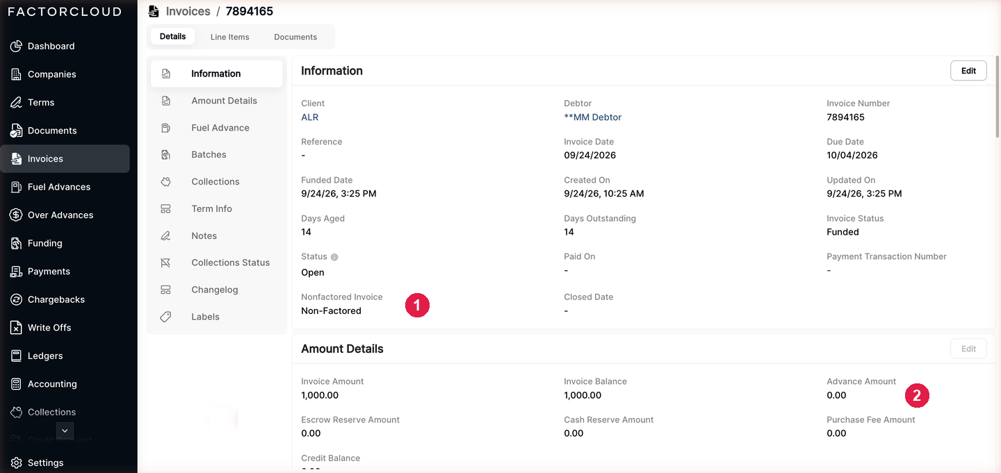Click the Information section document icon

click(x=165, y=74)
